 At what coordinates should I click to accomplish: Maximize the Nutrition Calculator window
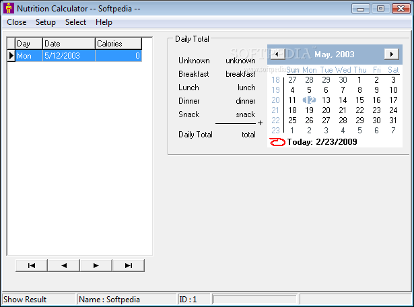pos(380,9)
